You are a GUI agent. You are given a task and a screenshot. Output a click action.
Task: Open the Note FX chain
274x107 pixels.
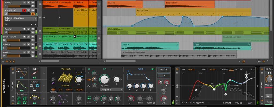[163, 70]
